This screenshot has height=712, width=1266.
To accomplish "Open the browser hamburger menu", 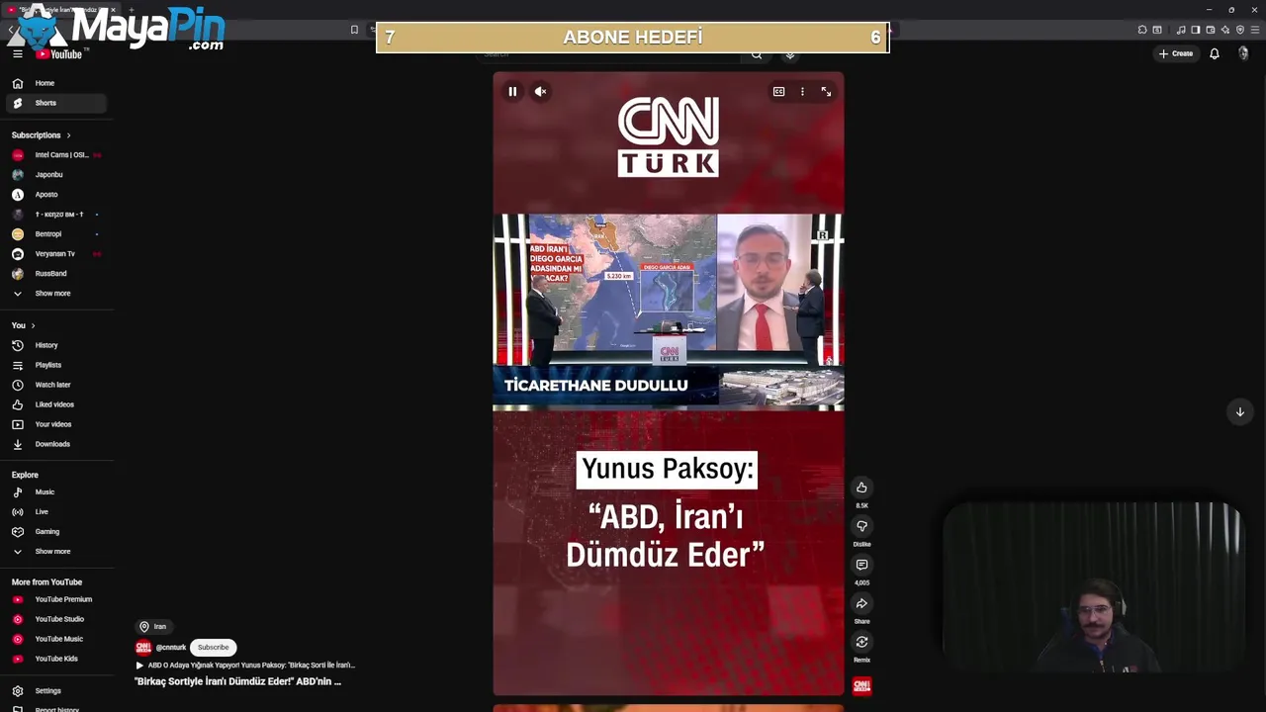I will [1255, 30].
